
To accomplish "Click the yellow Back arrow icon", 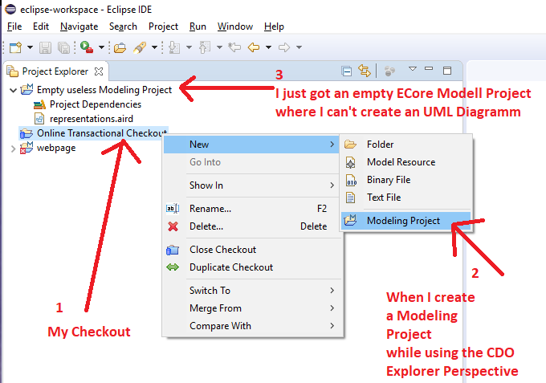I will (x=254, y=47).
